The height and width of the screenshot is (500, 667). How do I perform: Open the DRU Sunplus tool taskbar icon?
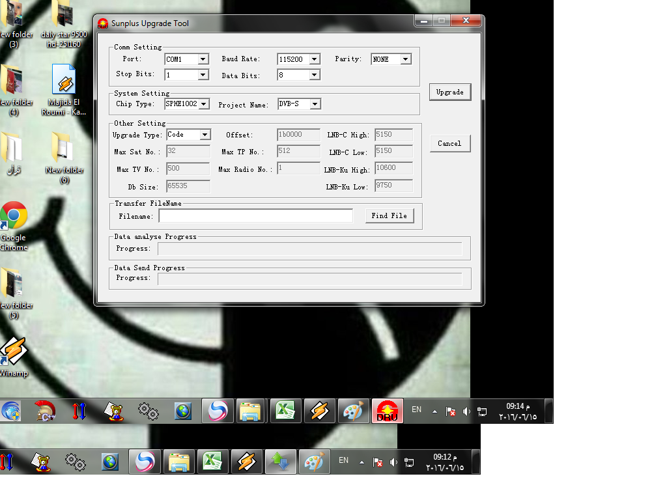tap(387, 411)
